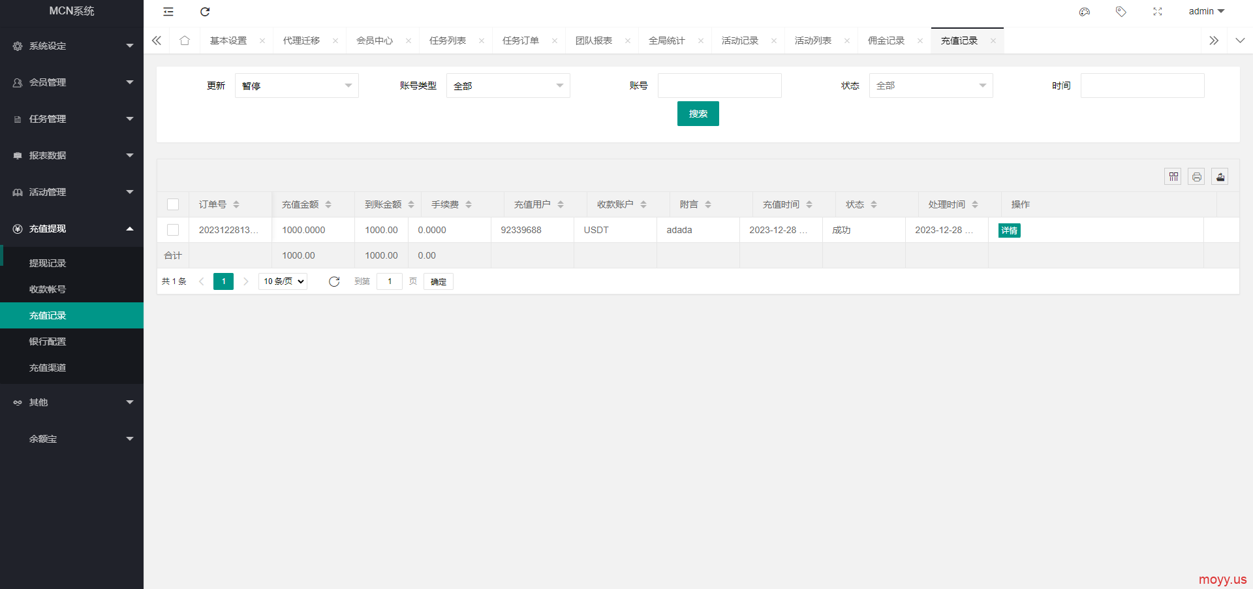Enter fullscreen mode icon
The width and height of the screenshot is (1253, 589).
coord(1158,12)
